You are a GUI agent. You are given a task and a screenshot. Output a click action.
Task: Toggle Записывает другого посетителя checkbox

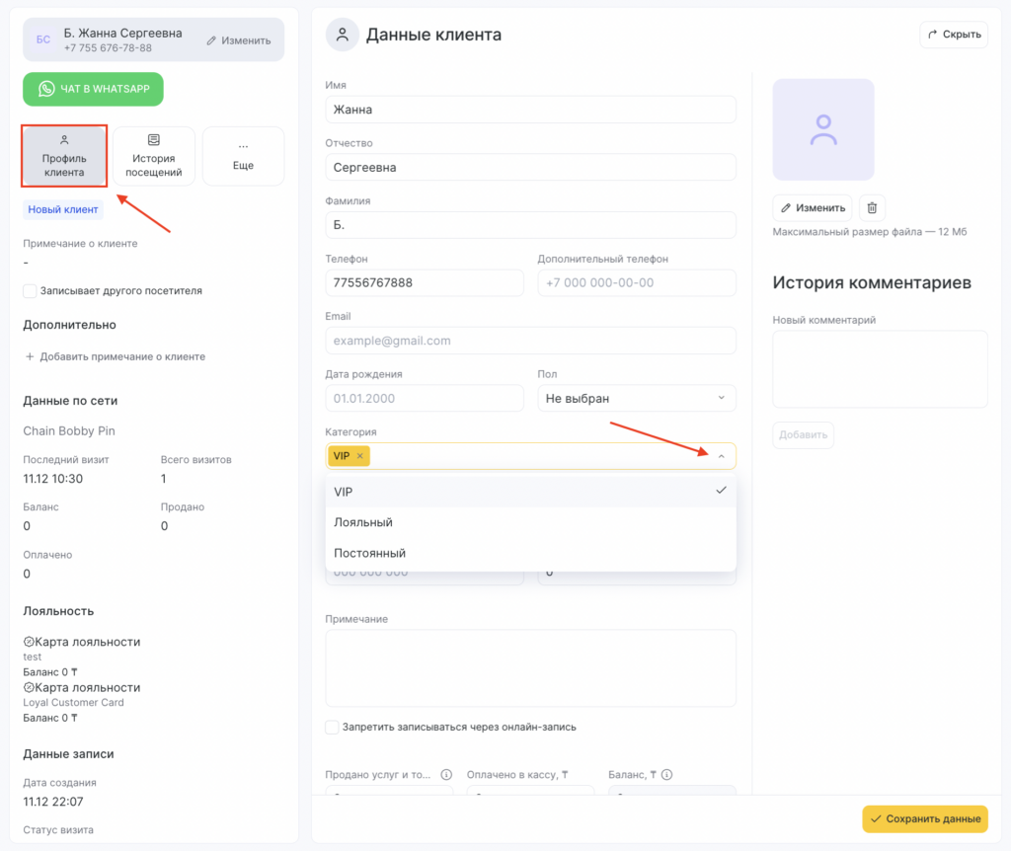(30, 291)
